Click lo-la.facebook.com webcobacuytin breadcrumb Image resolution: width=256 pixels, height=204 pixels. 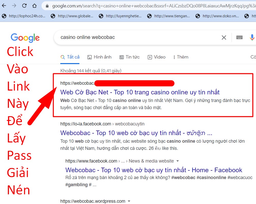[x=102, y=124]
